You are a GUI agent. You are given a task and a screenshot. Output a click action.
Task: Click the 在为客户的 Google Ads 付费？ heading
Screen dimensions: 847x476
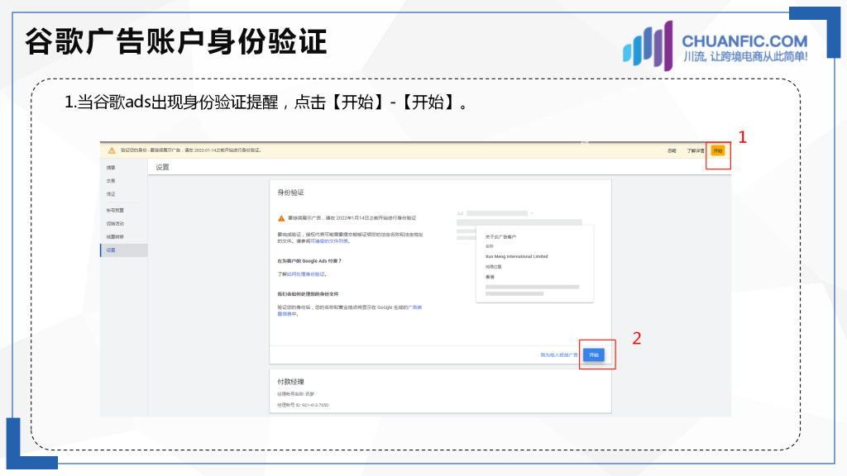[x=309, y=260]
